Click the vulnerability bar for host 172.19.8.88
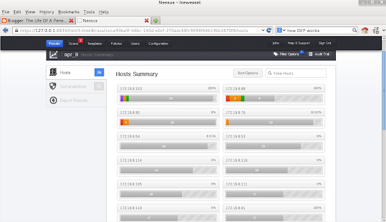 [x=274, y=98]
